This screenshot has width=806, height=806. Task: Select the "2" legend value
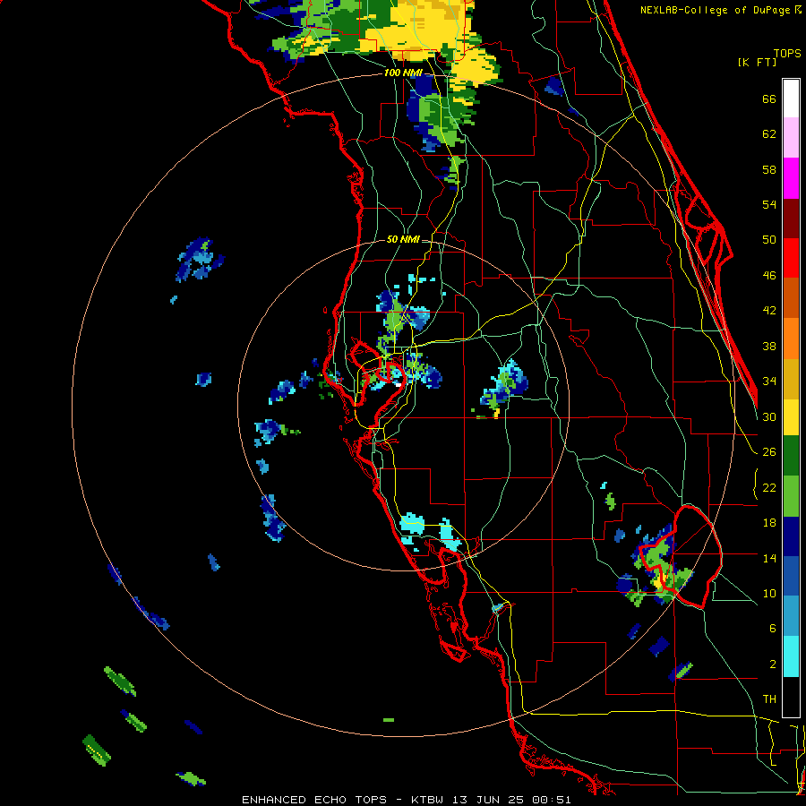(x=773, y=665)
